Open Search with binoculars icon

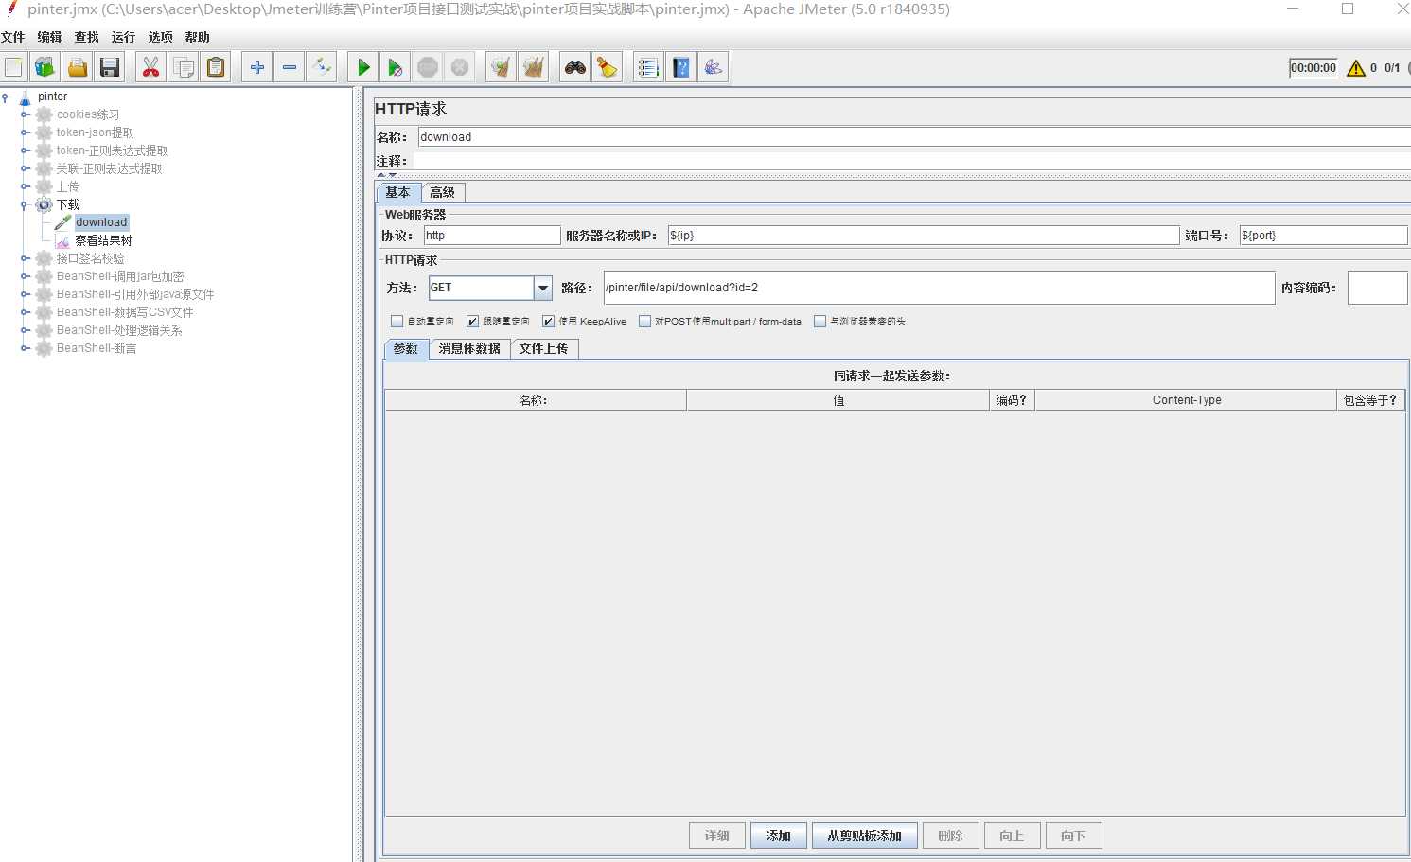[x=575, y=67]
